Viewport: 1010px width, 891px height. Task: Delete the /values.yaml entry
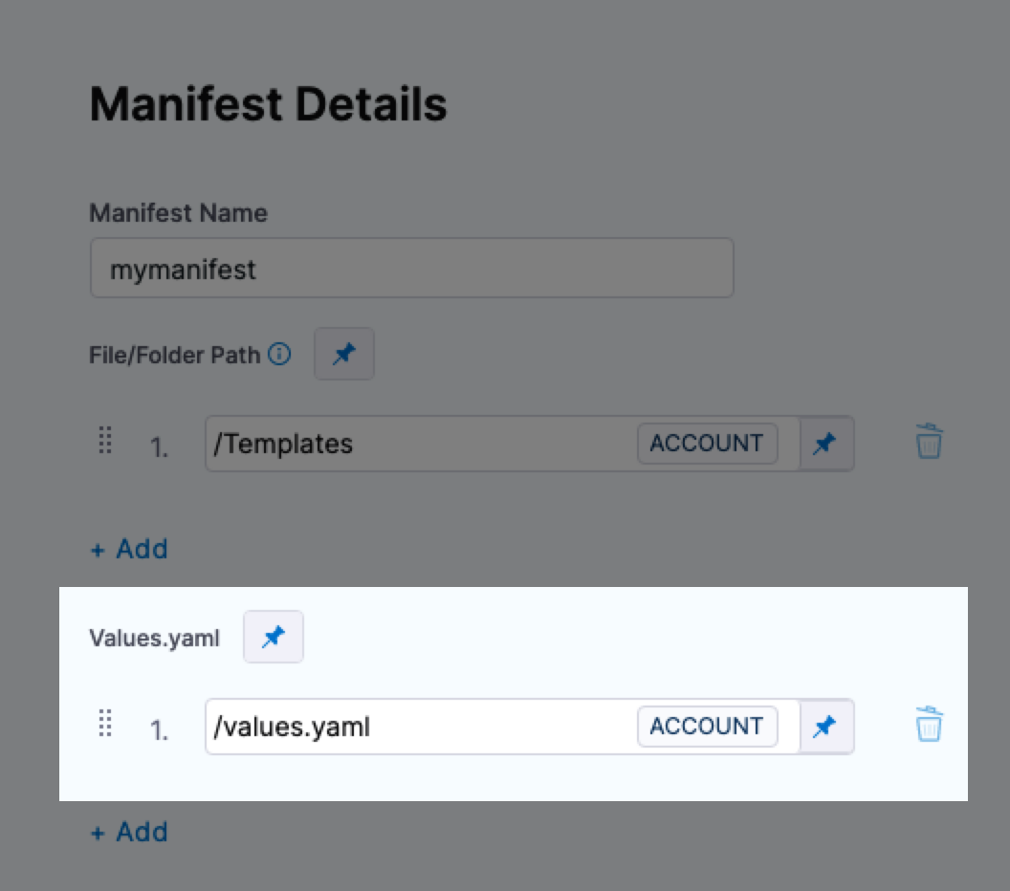929,726
